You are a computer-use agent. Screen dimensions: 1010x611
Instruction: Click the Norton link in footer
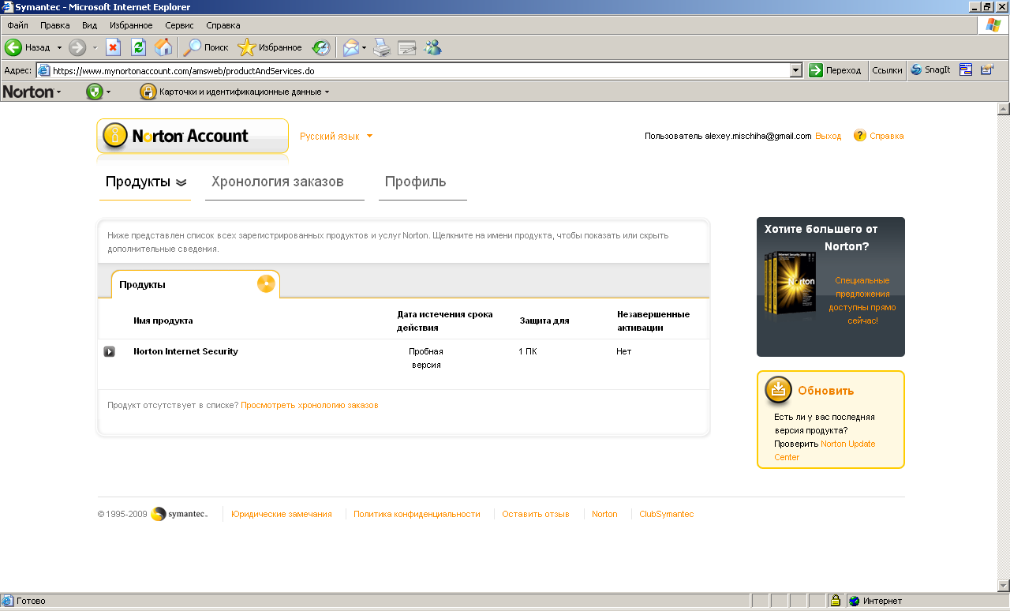coord(604,514)
